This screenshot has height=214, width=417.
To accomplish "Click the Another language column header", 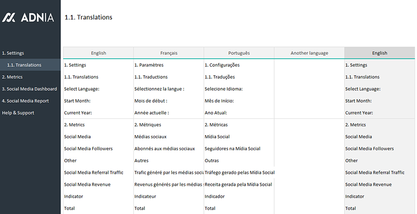I will 309,53.
